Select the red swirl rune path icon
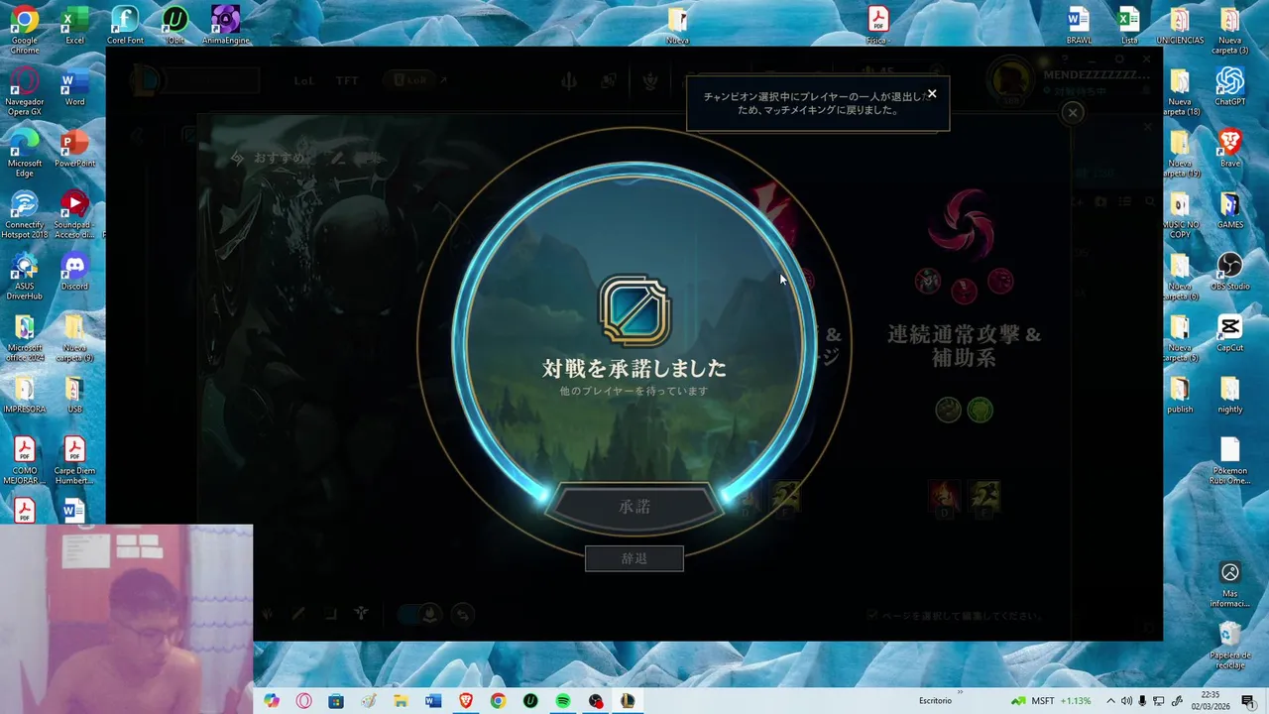Screen dimensions: 1269x714 (961, 224)
